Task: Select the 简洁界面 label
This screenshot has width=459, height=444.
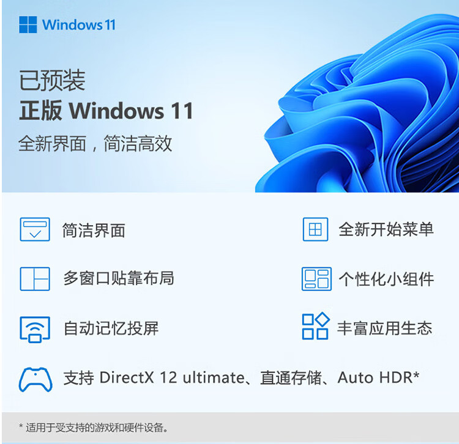Action: pos(94,230)
